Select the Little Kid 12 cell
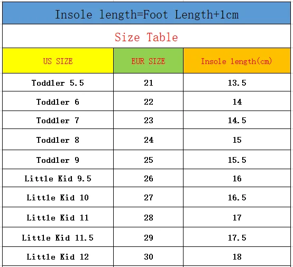This screenshot has width=293, height=267. click(58, 256)
